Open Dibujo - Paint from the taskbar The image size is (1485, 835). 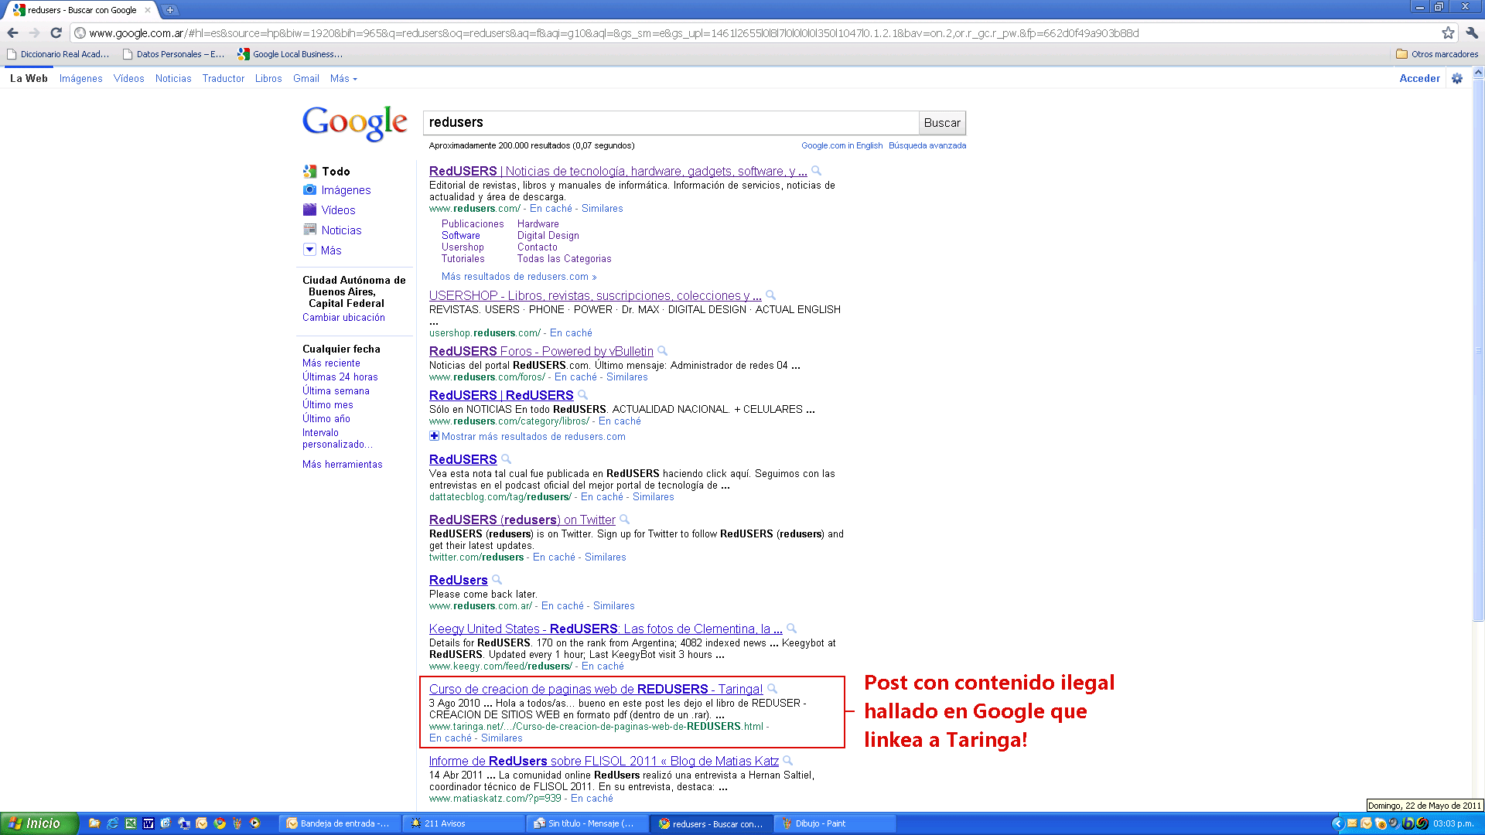coord(835,823)
